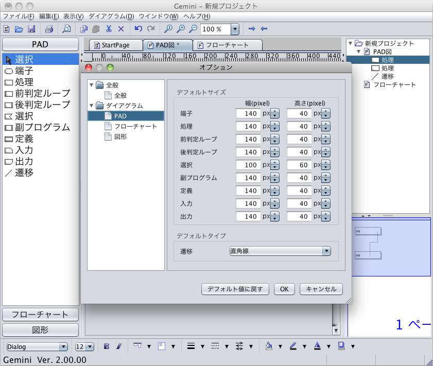The width and height of the screenshot is (433, 366).
Task: Select 図形 in the options tree
Action: click(x=120, y=136)
